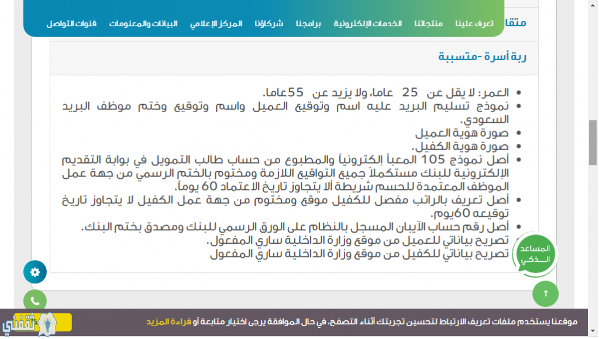
Task: Click the text صورة هوية العميل
Action: point(462,133)
